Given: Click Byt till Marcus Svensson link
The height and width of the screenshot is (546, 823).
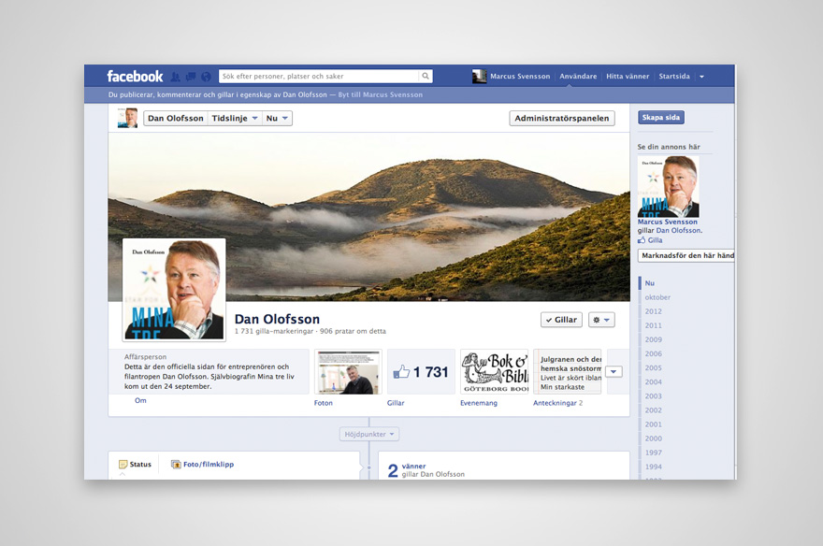Looking at the screenshot, I should tap(381, 95).
